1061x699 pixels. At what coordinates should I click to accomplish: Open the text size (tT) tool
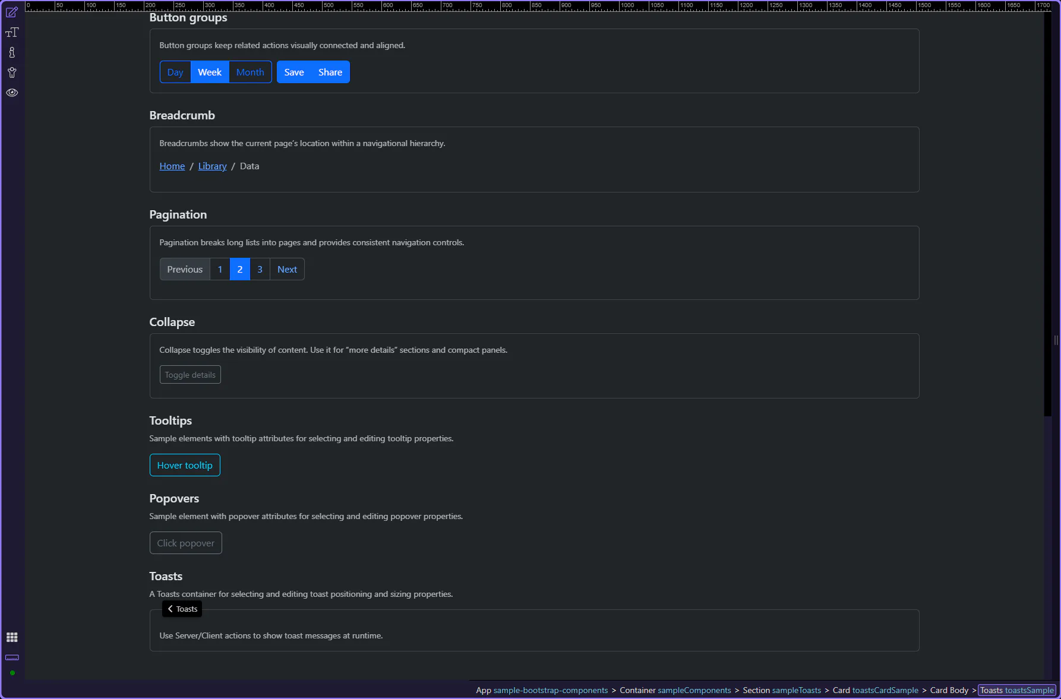point(12,33)
